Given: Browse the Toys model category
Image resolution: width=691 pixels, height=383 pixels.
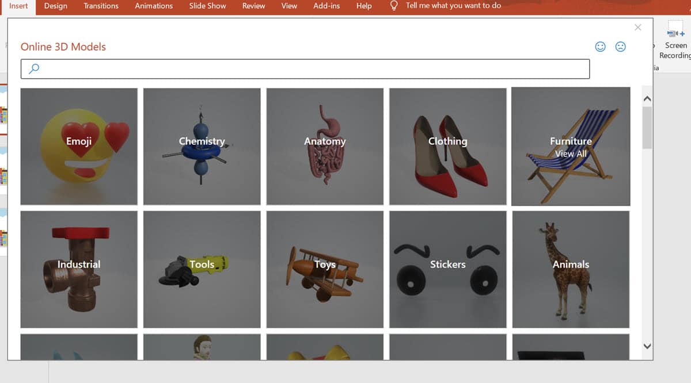Looking at the screenshot, I should 325,269.
